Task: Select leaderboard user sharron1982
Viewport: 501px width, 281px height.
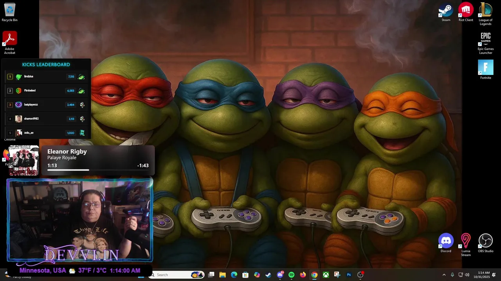Action: [31, 119]
